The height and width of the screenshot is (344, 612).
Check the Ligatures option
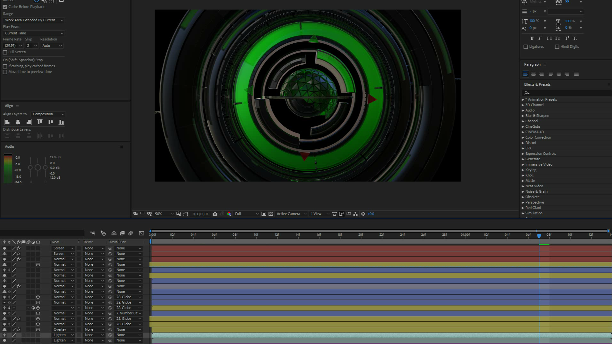526,47
